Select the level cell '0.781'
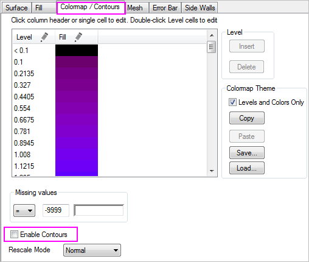The width and height of the screenshot is (309, 262). (22, 132)
